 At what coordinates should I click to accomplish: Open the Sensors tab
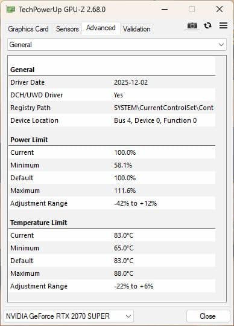tap(67, 29)
